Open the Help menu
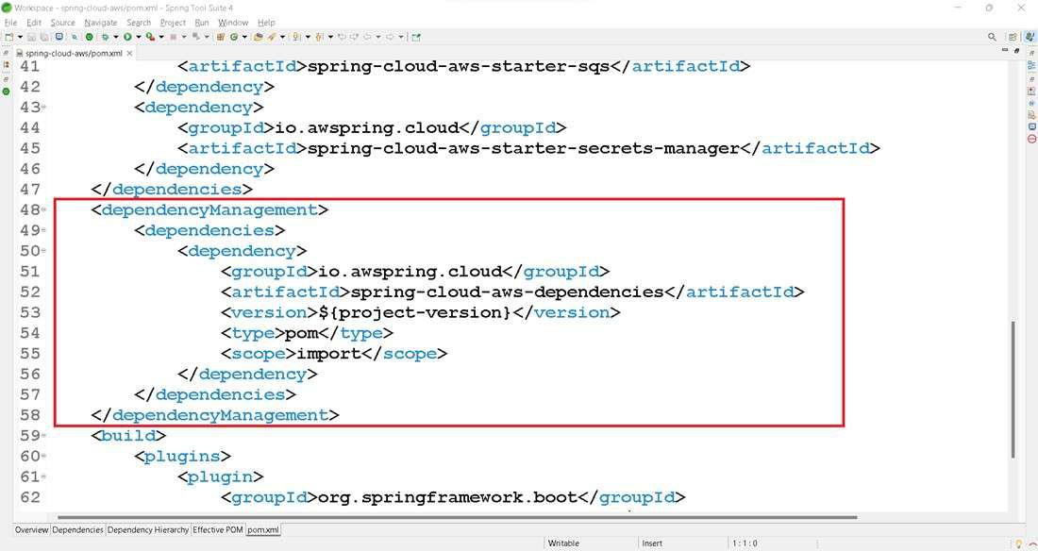 click(x=266, y=23)
